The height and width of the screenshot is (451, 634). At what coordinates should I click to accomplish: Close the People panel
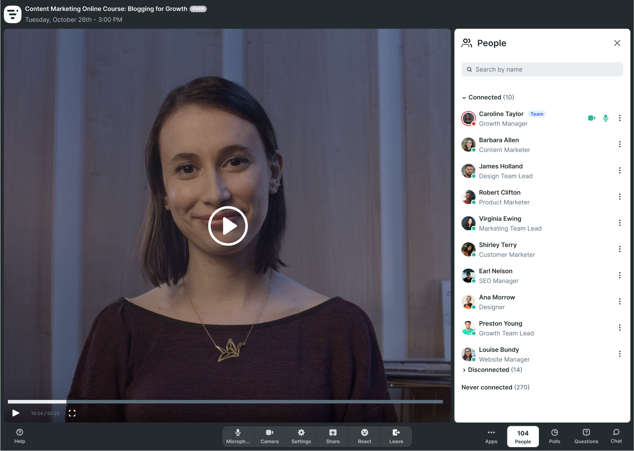[617, 43]
